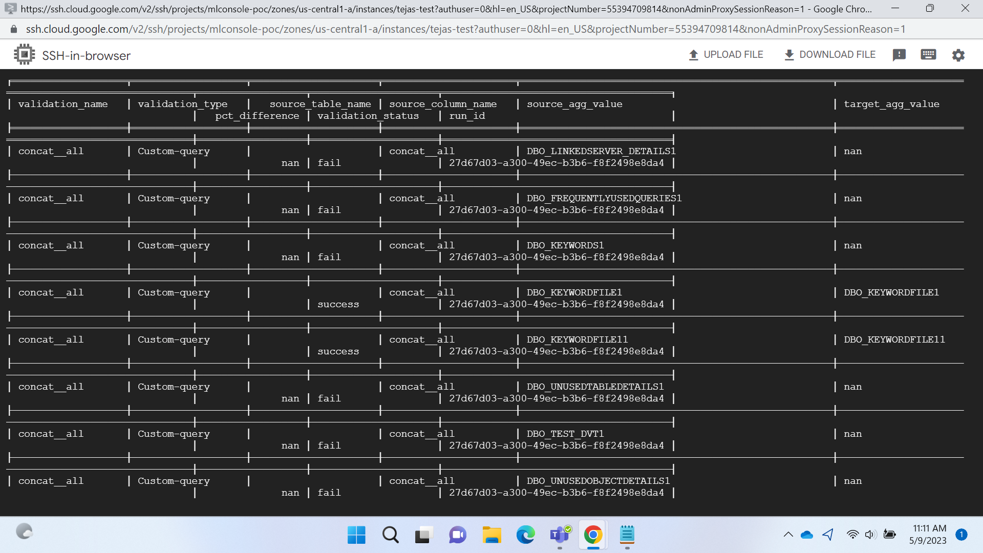Screen dimensions: 983x553
Task: Open the notepad app from taskbar
Action: (x=627, y=535)
